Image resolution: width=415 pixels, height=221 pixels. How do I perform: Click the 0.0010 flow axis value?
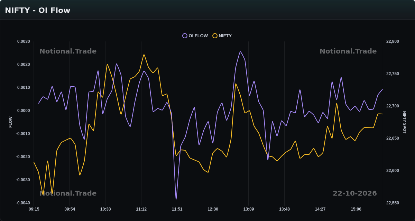[24, 88]
